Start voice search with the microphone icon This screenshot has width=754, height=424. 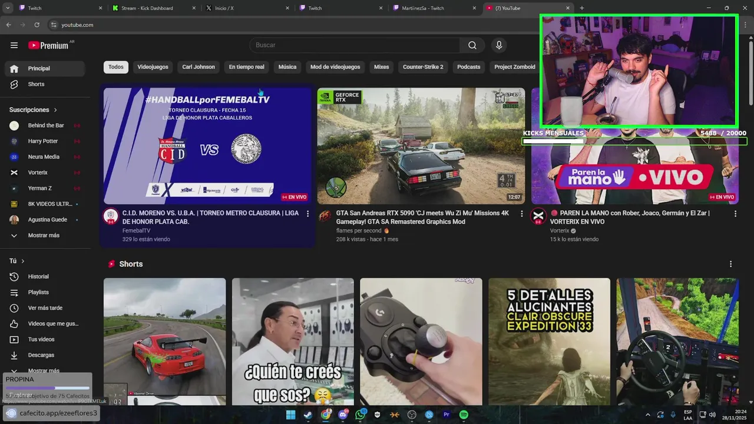point(499,45)
